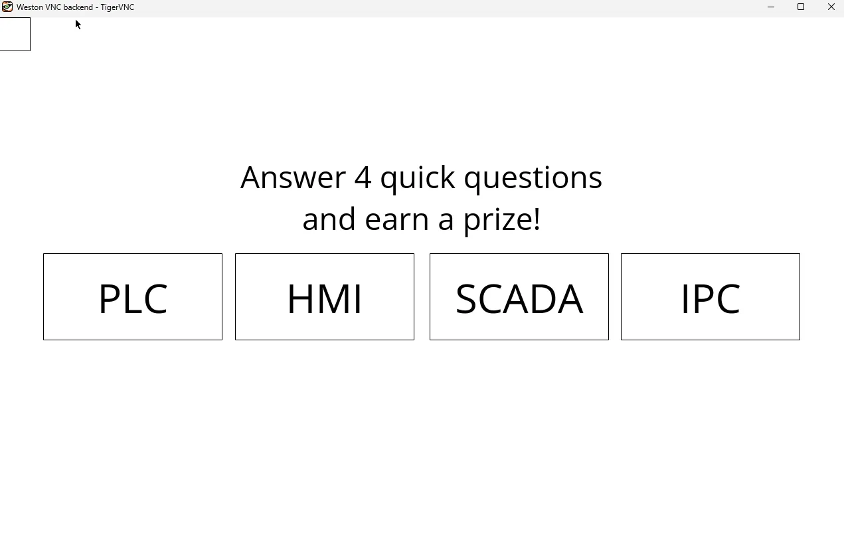Image resolution: width=844 pixels, height=547 pixels.
Task: Click the answer ending in 'LC'
Action: (x=133, y=296)
